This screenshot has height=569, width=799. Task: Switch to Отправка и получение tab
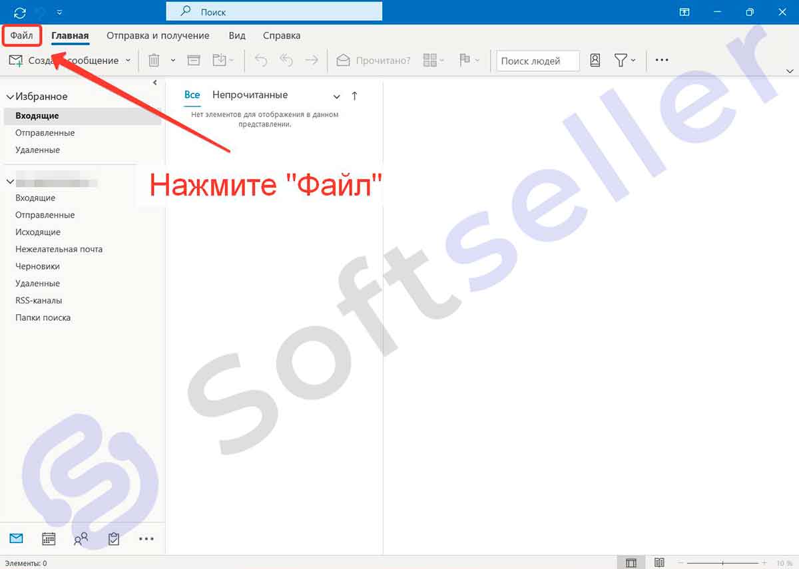click(x=158, y=35)
